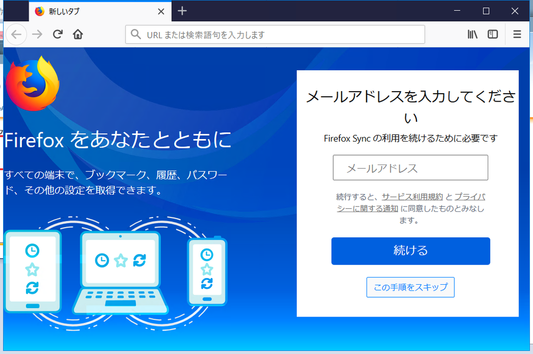This screenshot has width=533, height=354.
Task: Toggle the sidebar view icon
Action: [x=492, y=34]
